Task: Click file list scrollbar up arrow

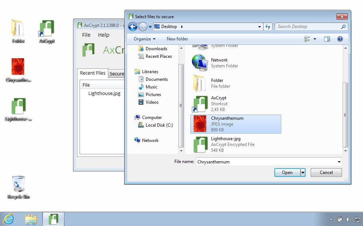Action: click(346, 48)
